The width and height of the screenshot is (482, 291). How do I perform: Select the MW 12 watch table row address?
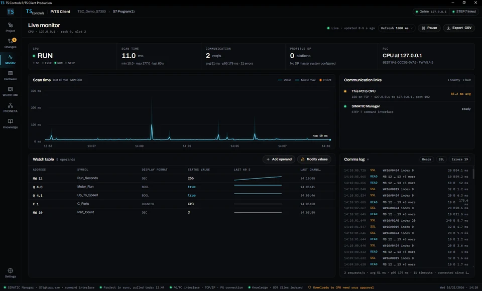pos(38,179)
